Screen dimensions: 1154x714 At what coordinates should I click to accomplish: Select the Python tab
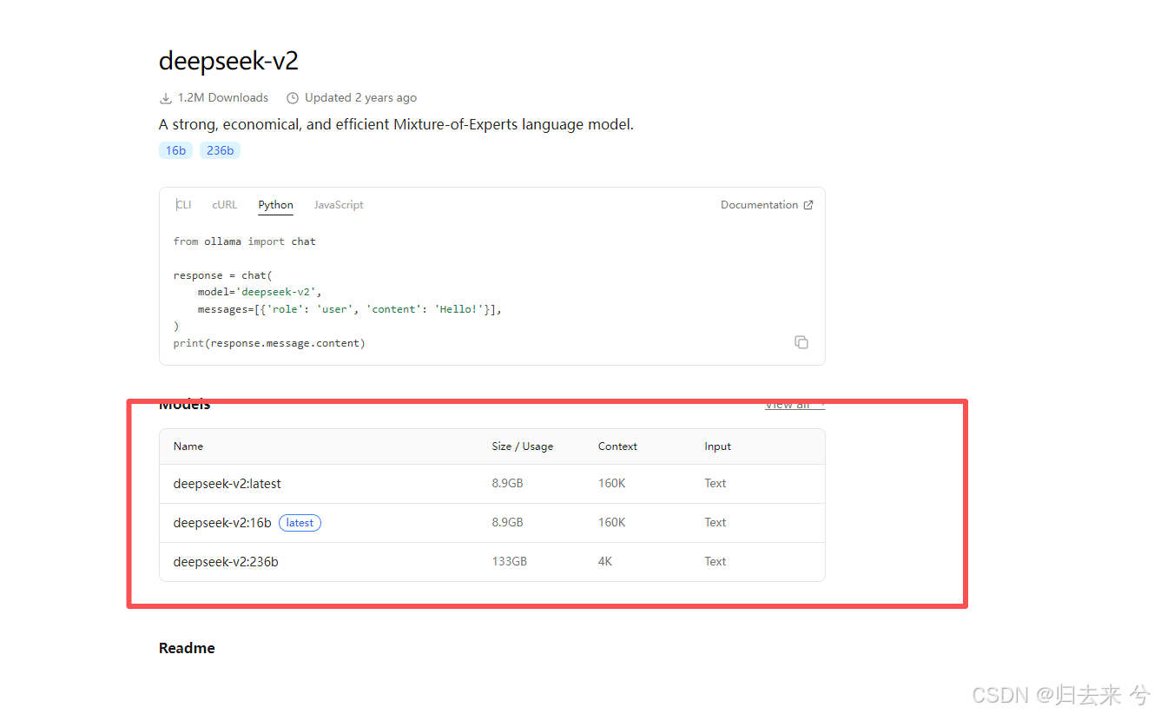coord(275,205)
